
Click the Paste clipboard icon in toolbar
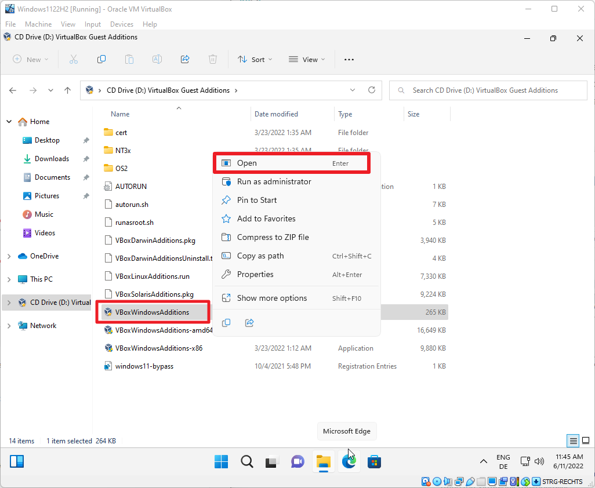pyautogui.click(x=129, y=60)
